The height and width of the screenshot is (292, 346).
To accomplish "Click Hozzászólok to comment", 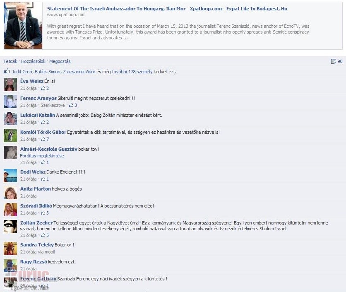I will pos(33,61).
